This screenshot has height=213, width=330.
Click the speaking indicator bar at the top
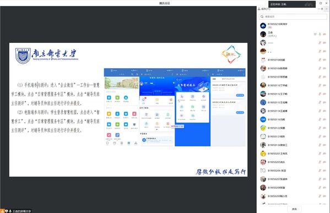[292, 4]
